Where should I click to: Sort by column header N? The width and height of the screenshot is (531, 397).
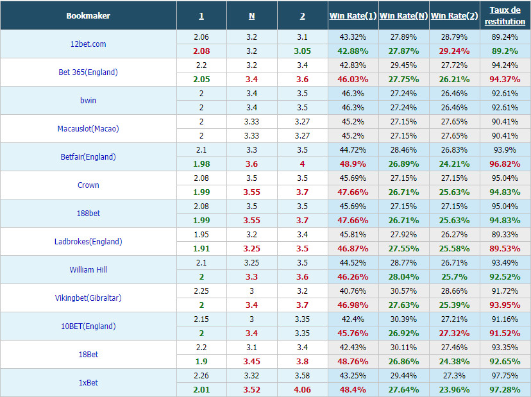click(251, 16)
